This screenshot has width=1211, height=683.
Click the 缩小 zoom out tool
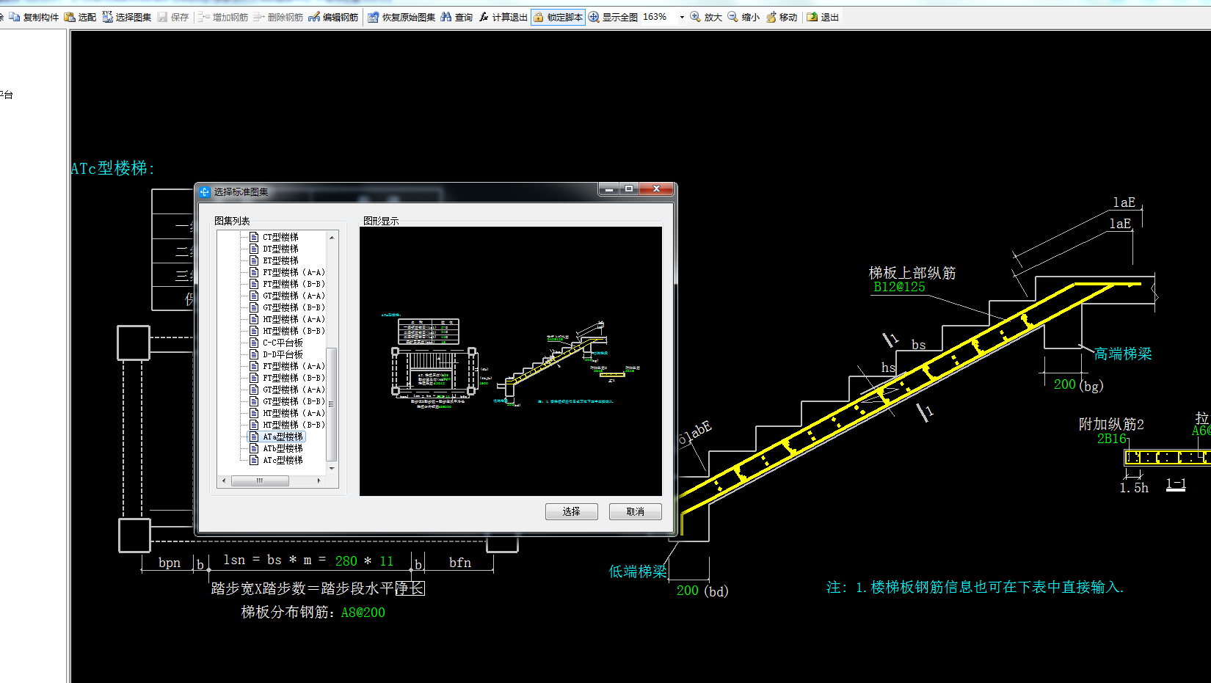coord(743,17)
